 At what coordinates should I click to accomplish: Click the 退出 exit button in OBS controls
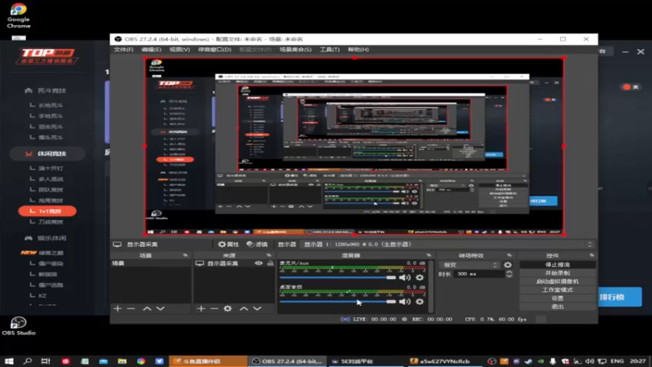pos(557,307)
